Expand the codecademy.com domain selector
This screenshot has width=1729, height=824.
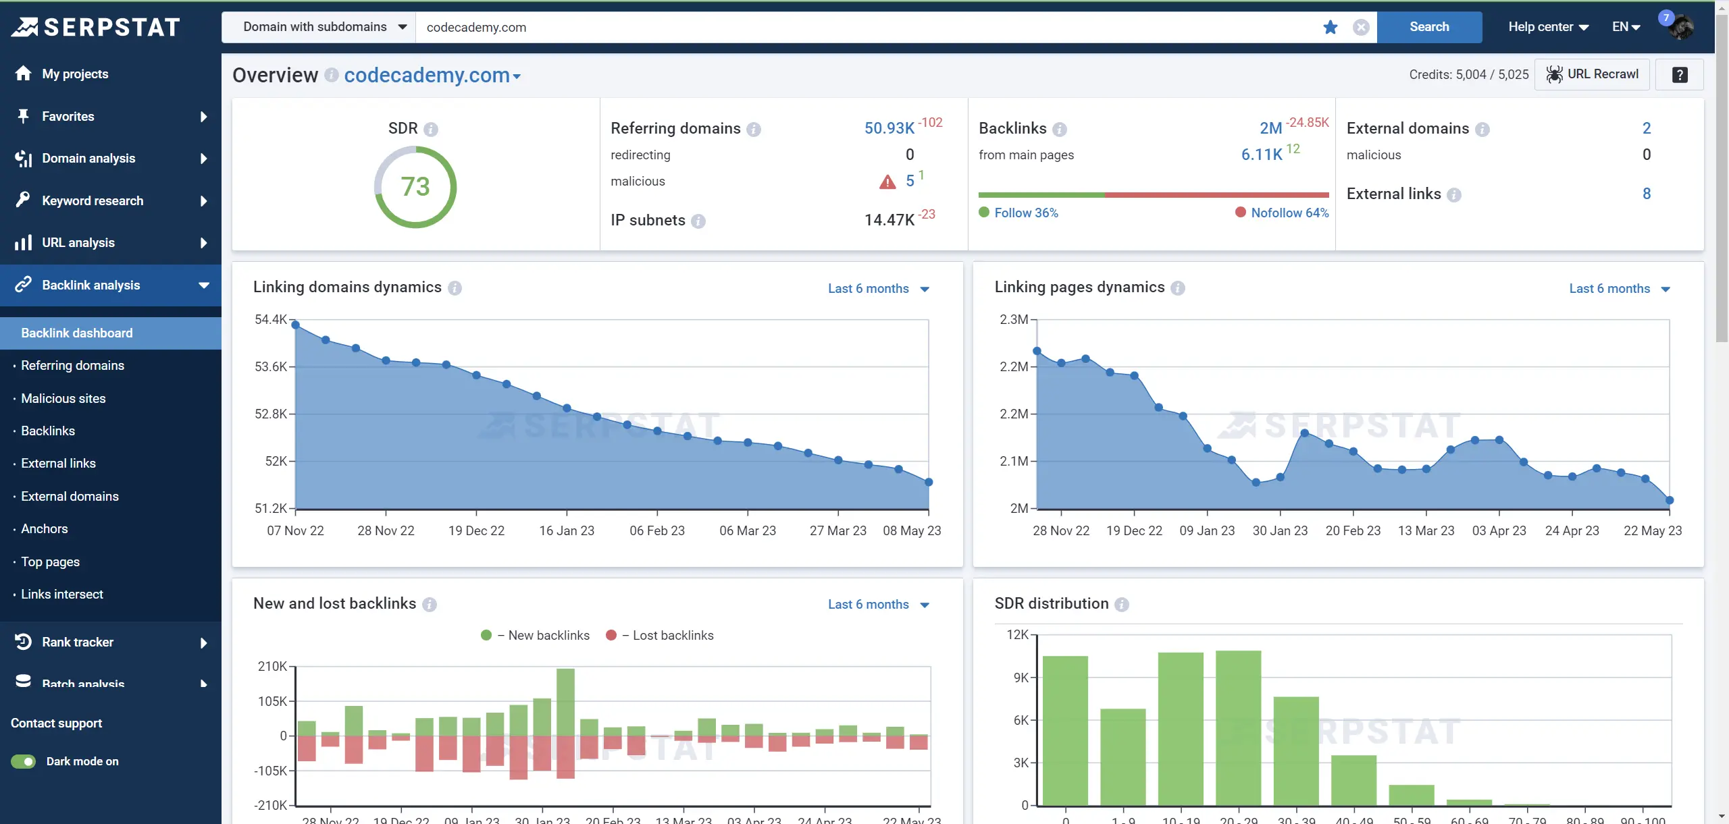click(x=516, y=76)
